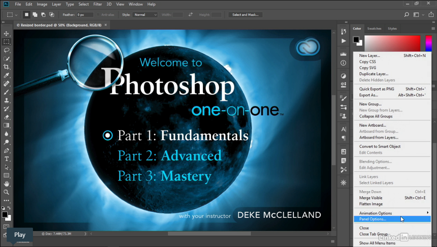437x247 pixels.
Task: Click the Color panel hue slider strip
Action: [428, 44]
